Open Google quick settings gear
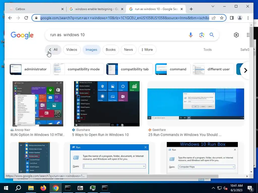 pos(236,35)
